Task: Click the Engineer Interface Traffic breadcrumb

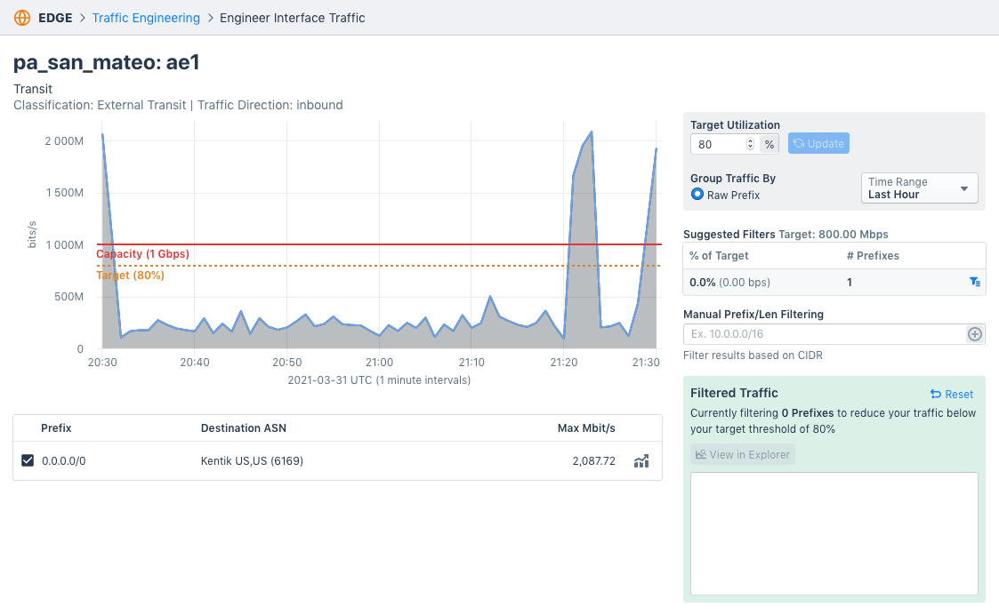Action: point(292,17)
